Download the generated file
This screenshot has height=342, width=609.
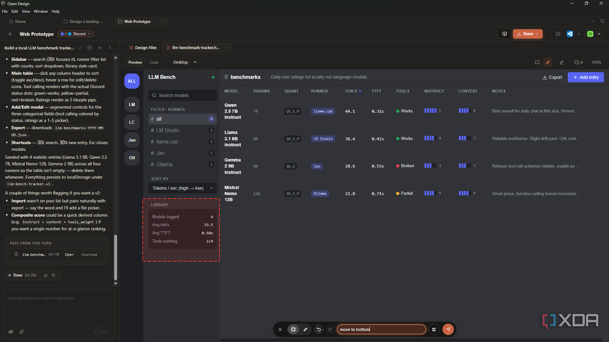pos(89,255)
